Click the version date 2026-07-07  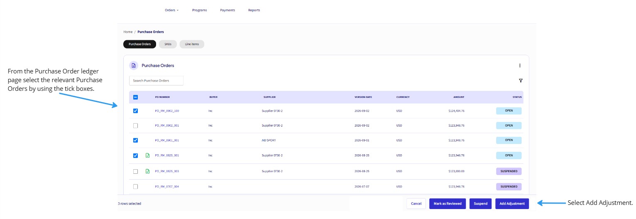[x=362, y=187]
